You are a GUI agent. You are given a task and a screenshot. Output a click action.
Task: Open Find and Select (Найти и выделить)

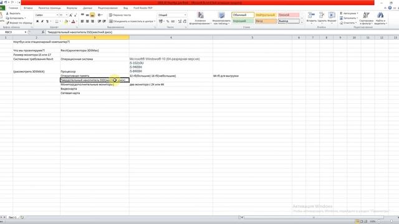click(x=380, y=18)
